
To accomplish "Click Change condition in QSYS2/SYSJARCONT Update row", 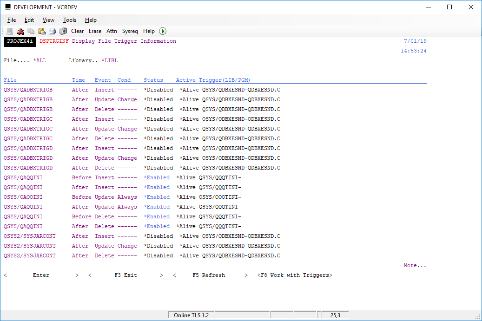I will [127, 246].
